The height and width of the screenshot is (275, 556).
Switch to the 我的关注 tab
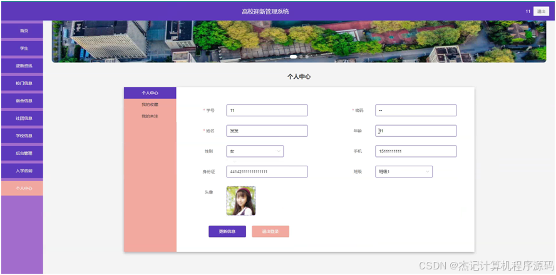[150, 116]
